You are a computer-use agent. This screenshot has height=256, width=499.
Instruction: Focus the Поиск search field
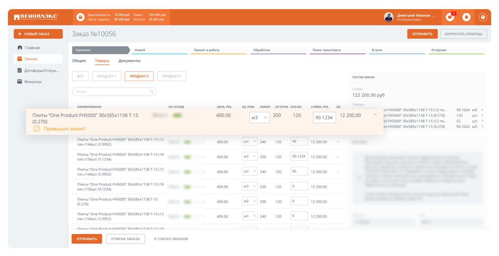114,91
